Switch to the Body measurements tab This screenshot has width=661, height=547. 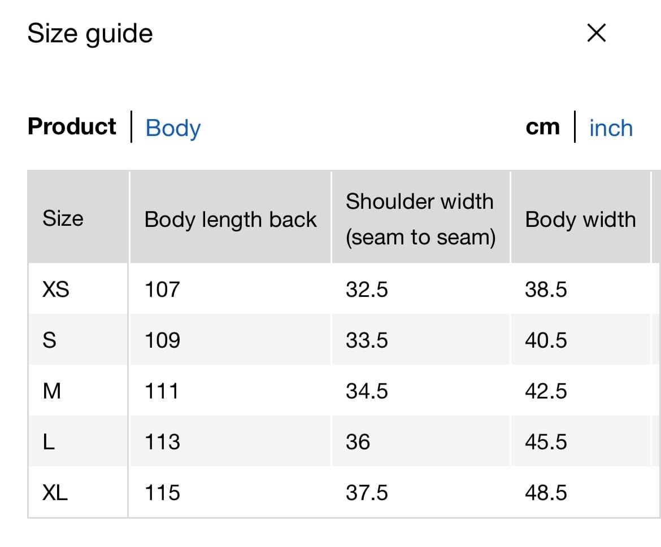pyautogui.click(x=173, y=128)
